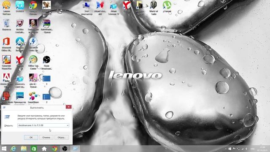Screen dimensions: 270x152
Task: Open the McAfee desktop shortcut
Action: pyautogui.click(x=20, y=26)
